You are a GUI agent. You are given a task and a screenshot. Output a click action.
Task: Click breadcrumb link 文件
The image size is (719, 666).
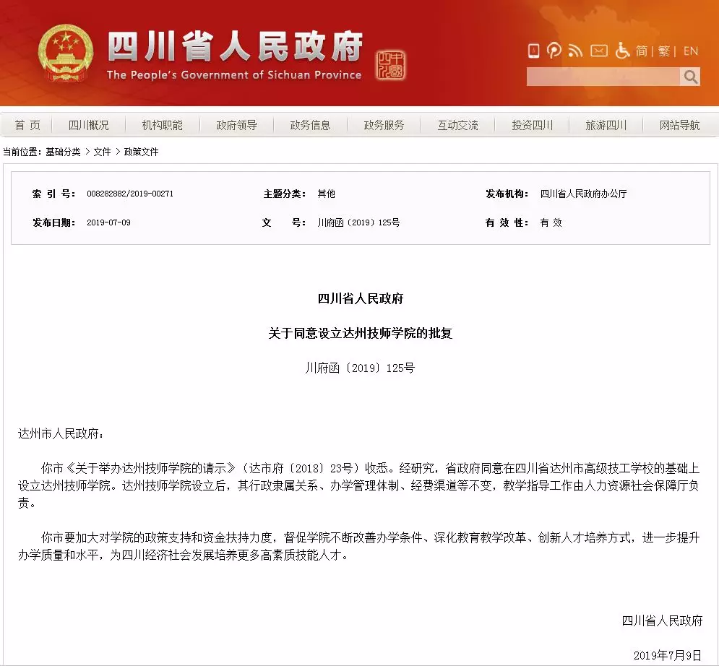[103, 152]
